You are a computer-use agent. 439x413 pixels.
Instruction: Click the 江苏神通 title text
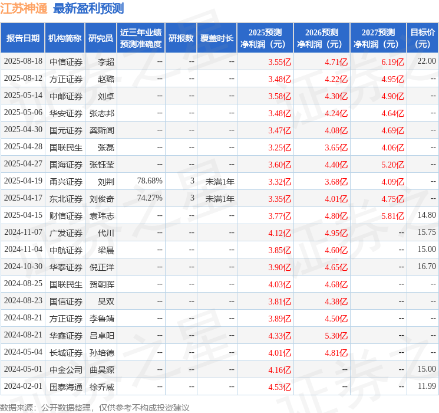click(24, 8)
